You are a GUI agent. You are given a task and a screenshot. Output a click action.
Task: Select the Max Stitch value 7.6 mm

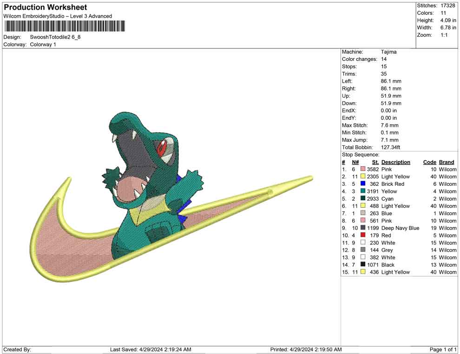389,125
